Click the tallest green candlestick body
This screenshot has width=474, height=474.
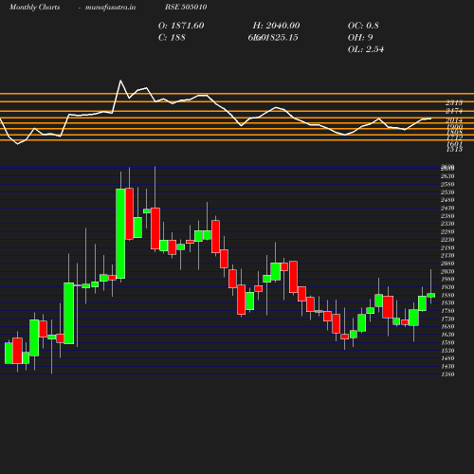tap(120, 234)
